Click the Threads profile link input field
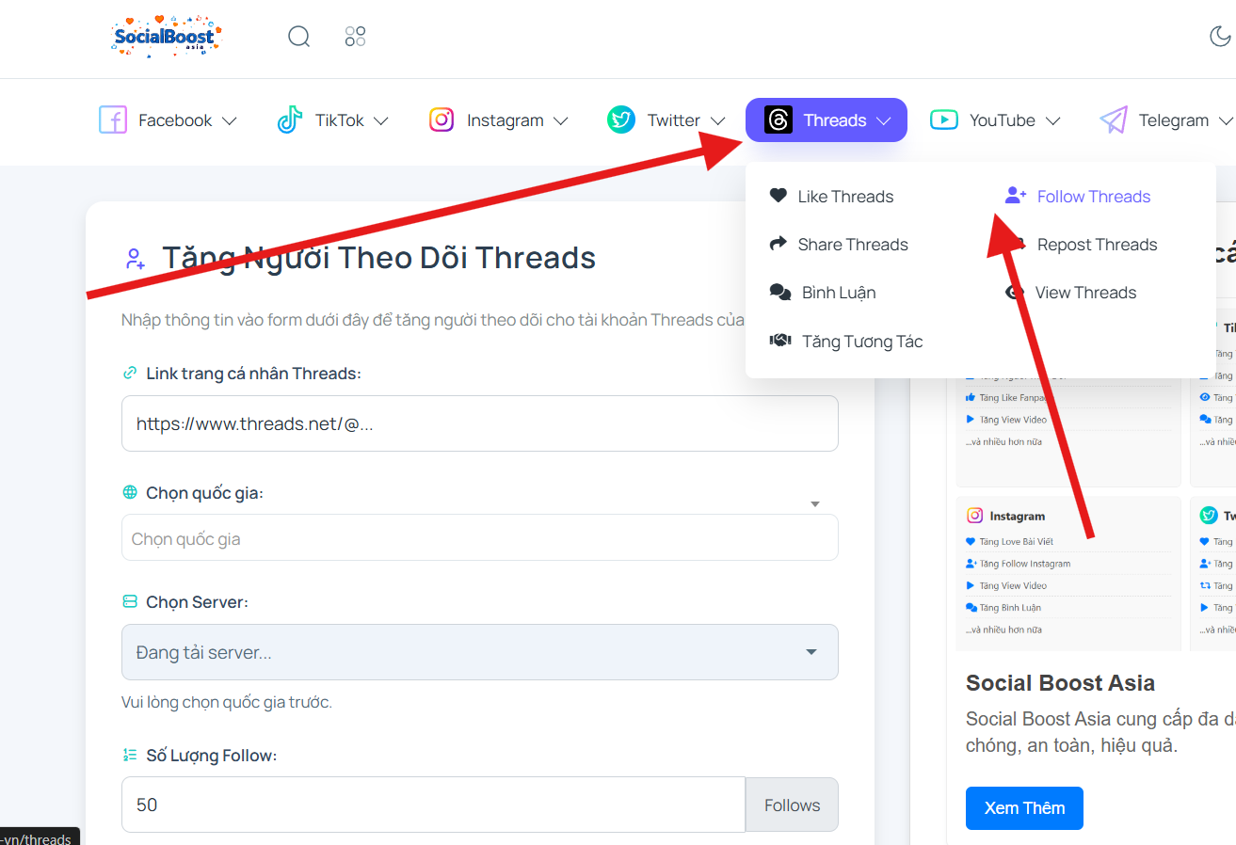Screen dimensions: 1236x845 480,423
